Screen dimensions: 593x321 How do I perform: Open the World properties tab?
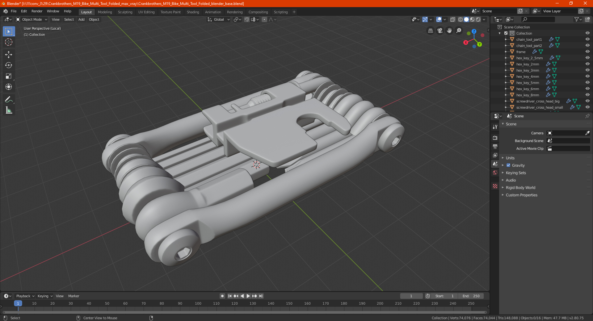495,173
